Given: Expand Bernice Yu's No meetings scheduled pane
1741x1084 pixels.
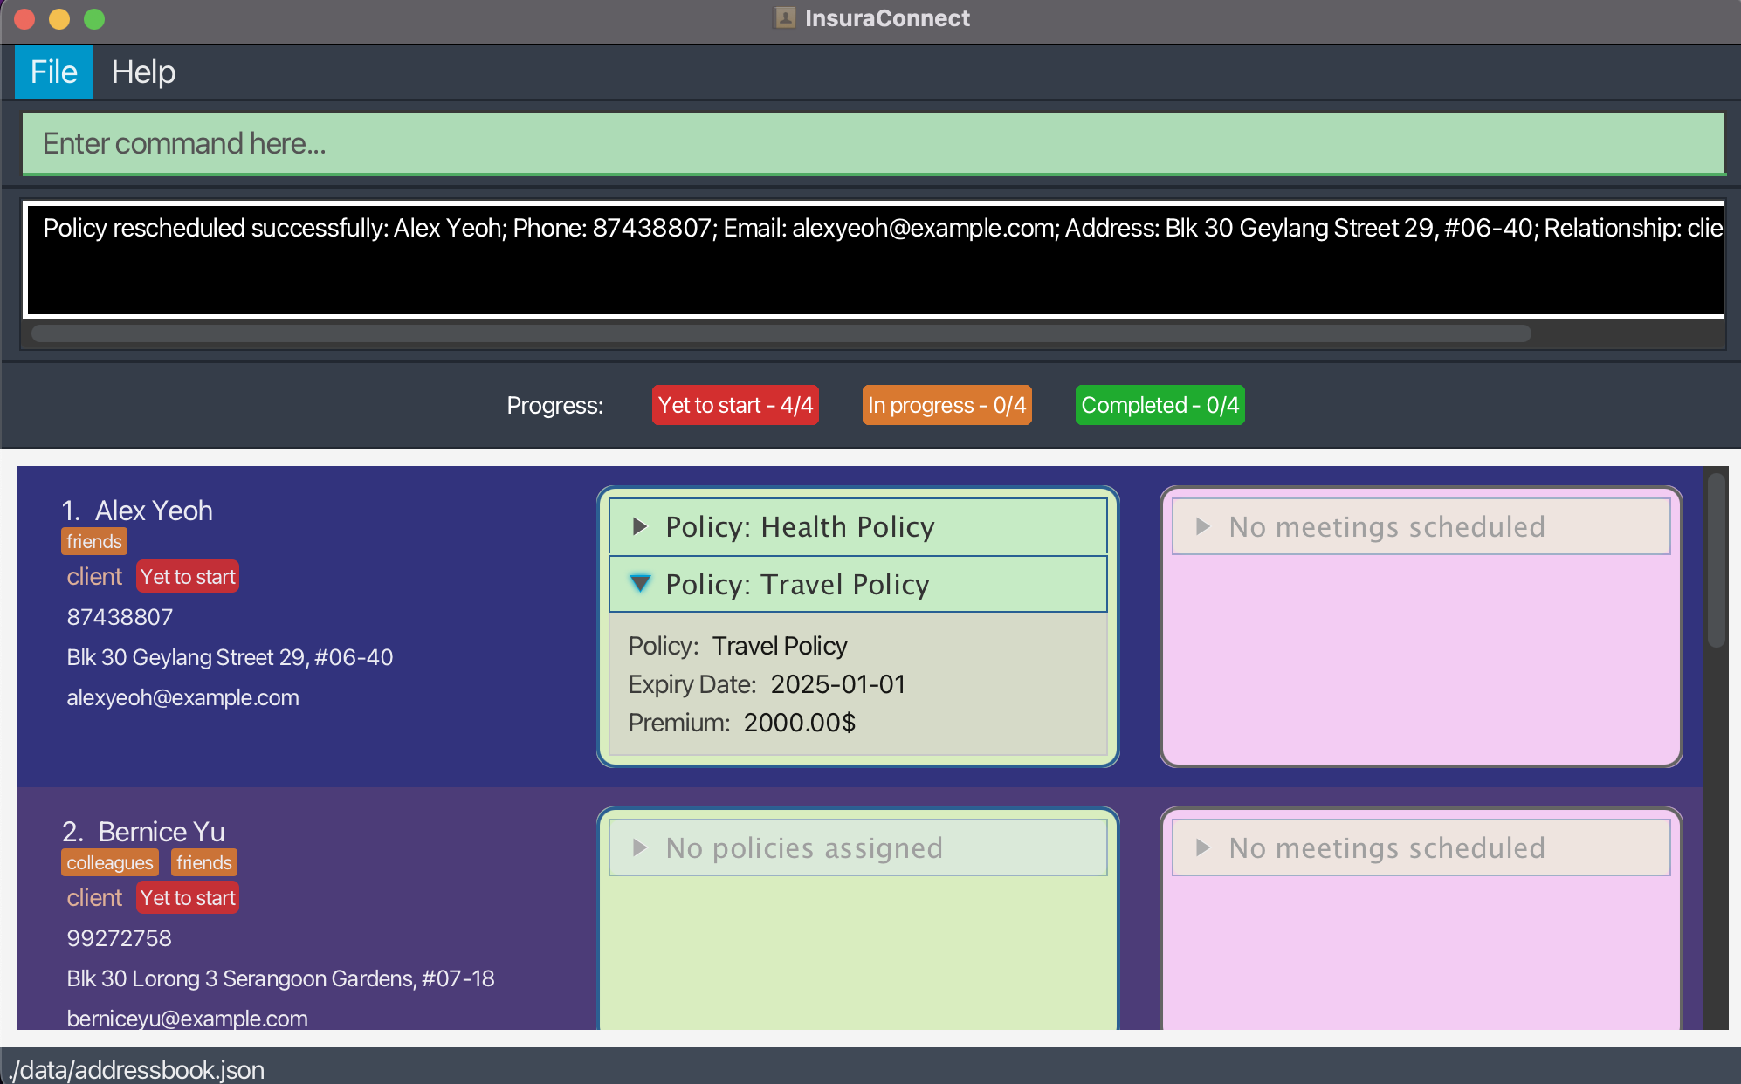Looking at the screenshot, I should [x=1421, y=847].
